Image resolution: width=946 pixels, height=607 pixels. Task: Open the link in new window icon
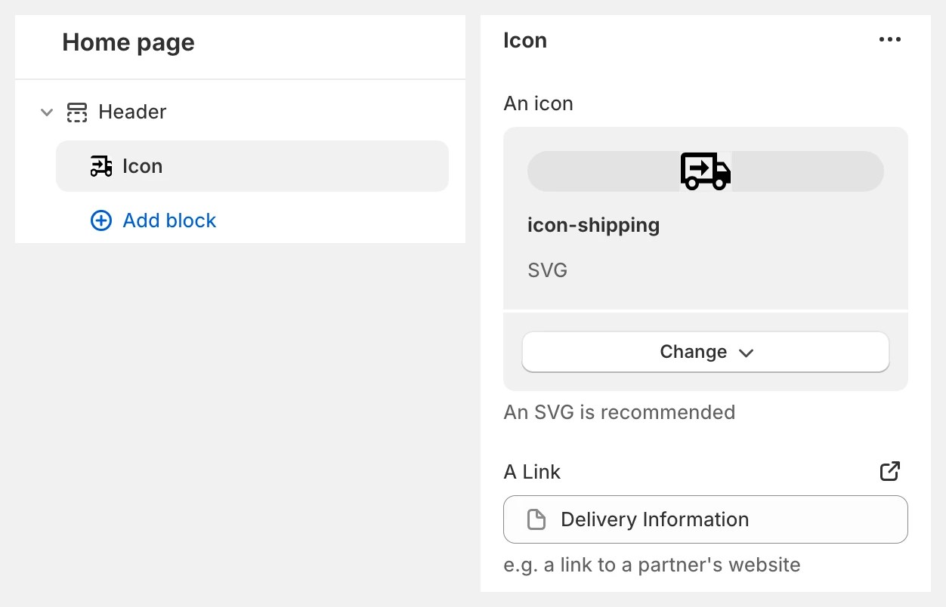pos(889,472)
